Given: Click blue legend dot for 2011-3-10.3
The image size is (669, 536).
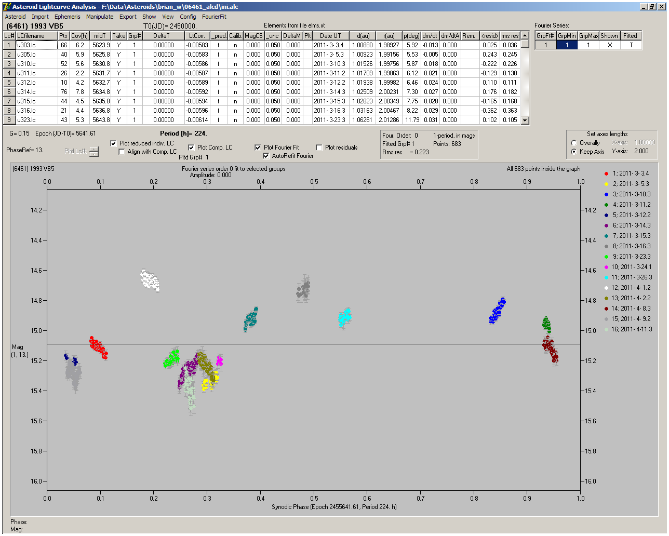Looking at the screenshot, I should click(606, 194).
